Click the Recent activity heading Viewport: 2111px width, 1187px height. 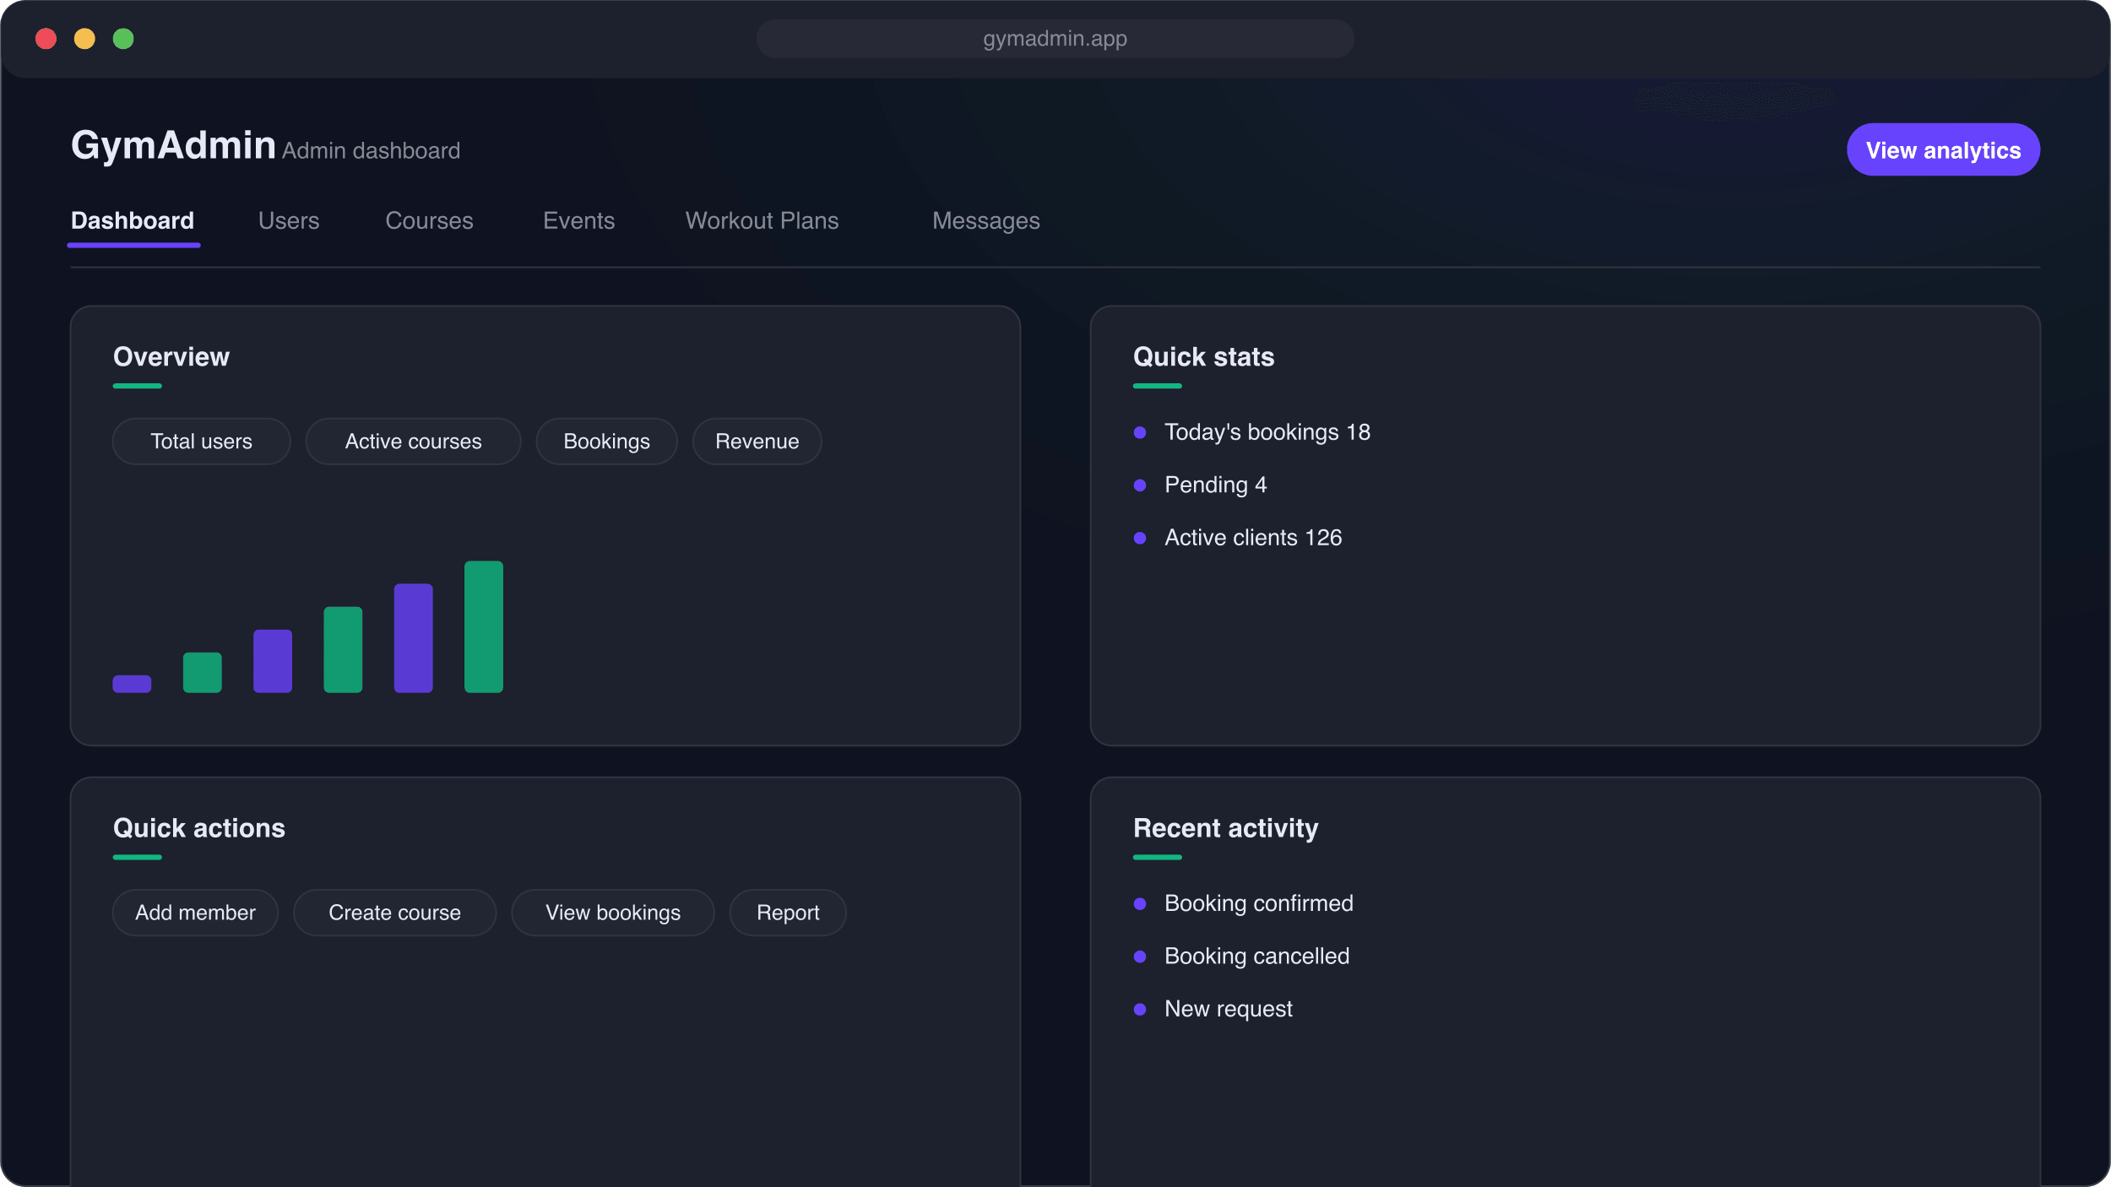[x=1225, y=828]
